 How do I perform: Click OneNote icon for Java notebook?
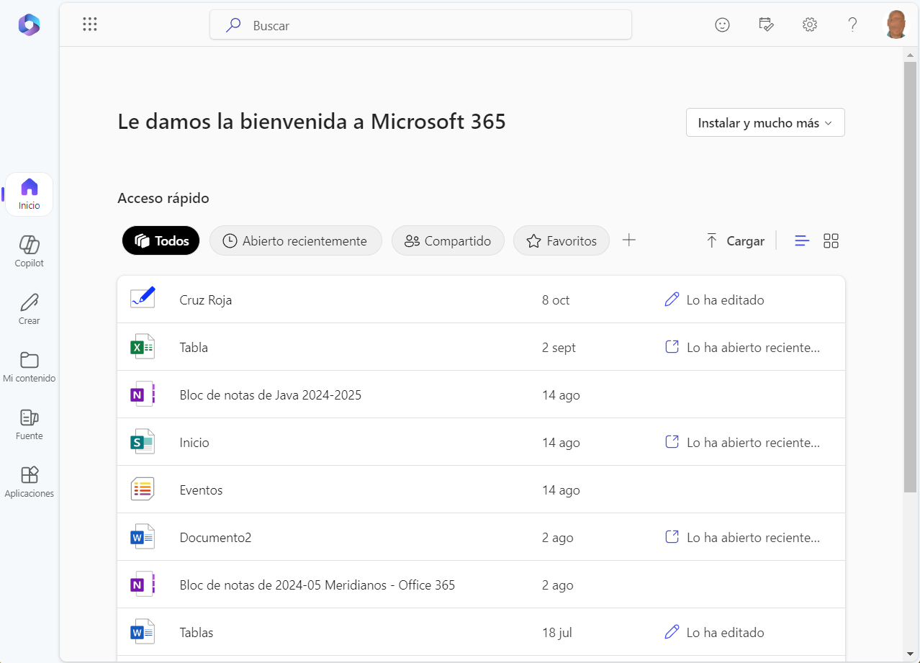click(143, 394)
